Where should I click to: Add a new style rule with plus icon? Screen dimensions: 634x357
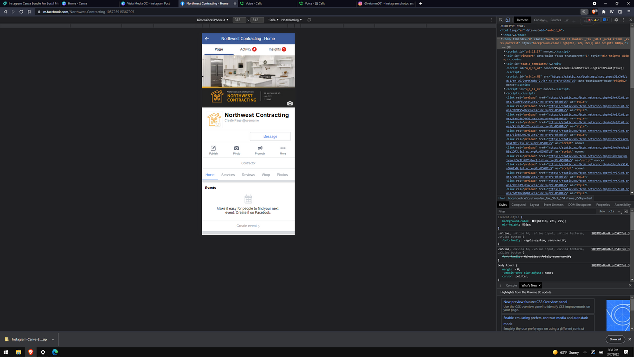point(619,211)
